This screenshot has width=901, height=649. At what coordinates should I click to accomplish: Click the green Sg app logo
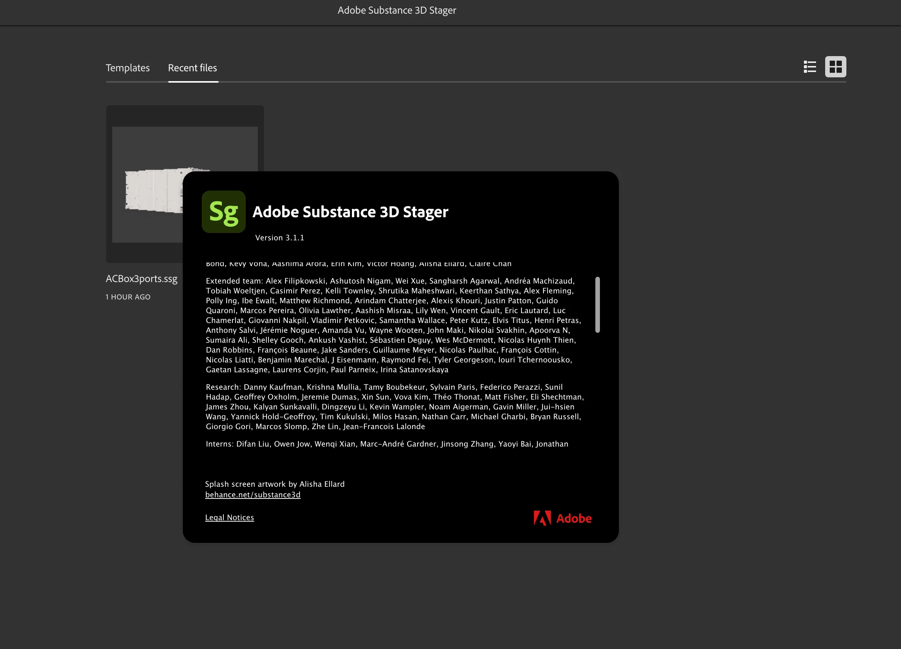pos(224,212)
